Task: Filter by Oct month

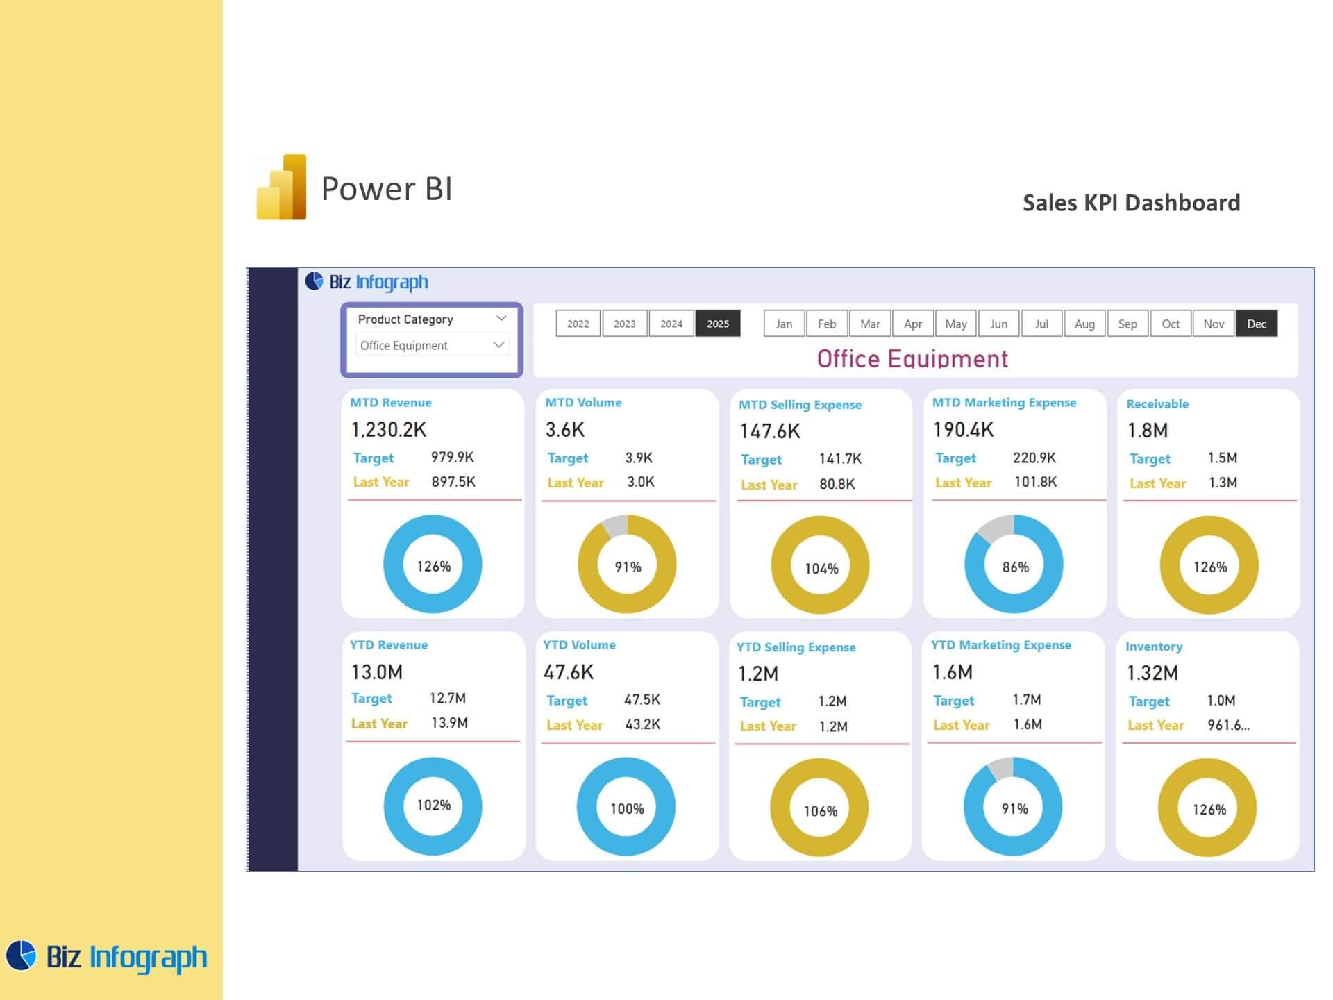Action: (1171, 324)
